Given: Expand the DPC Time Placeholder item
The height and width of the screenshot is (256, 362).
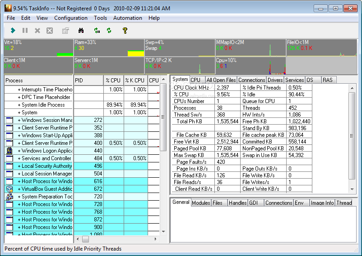Looking at the screenshot, I should tap(19, 97).
